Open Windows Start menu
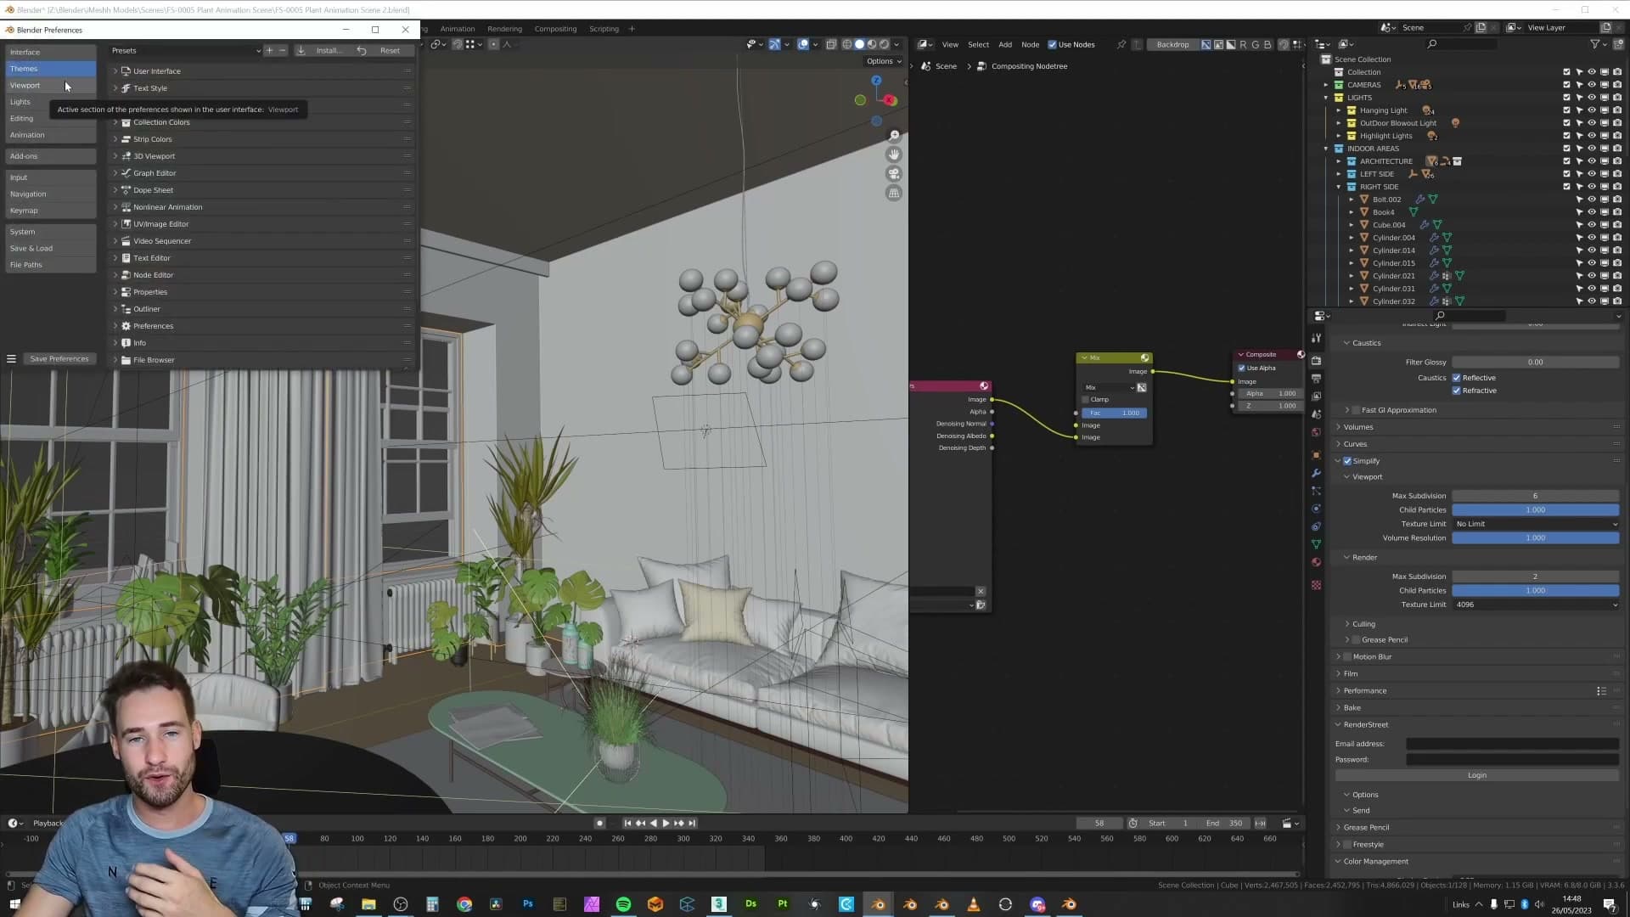Viewport: 1630px width, 917px height. coord(14,904)
